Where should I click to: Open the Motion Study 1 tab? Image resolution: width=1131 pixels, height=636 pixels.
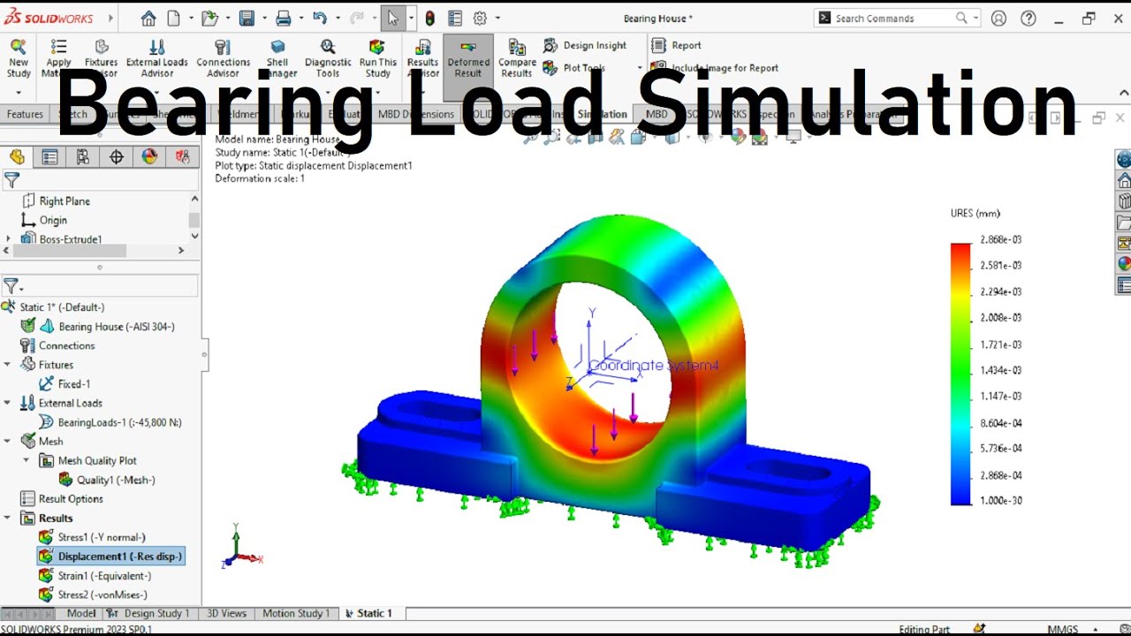pyautogui.click(x=295, y=613)
